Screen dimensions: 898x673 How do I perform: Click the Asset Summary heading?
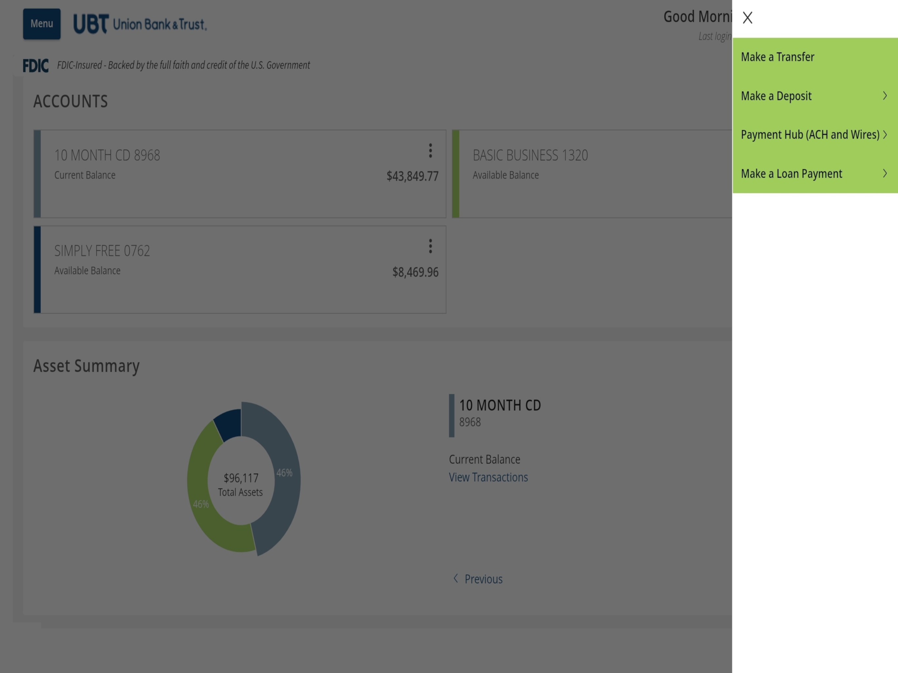pyautogui.click(x=86, y=366)
